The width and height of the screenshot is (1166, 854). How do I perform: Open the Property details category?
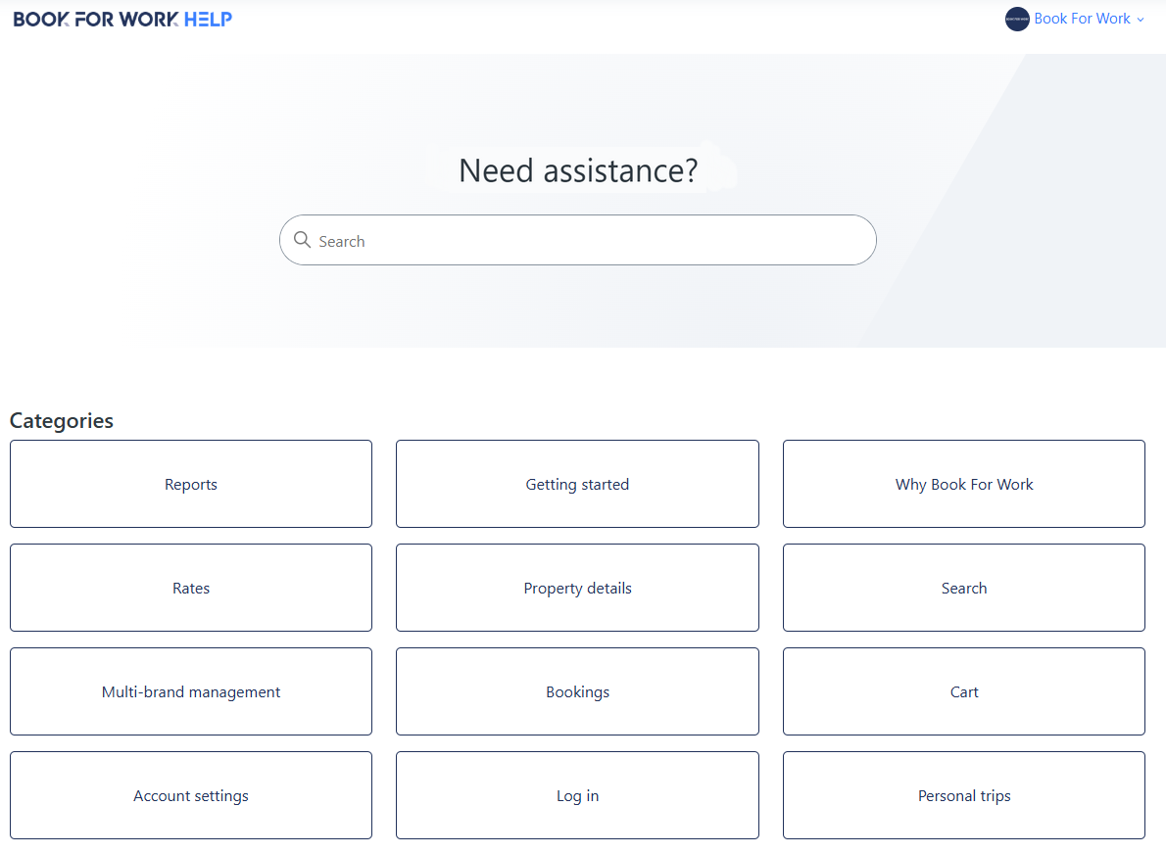[x=577, y=588]
